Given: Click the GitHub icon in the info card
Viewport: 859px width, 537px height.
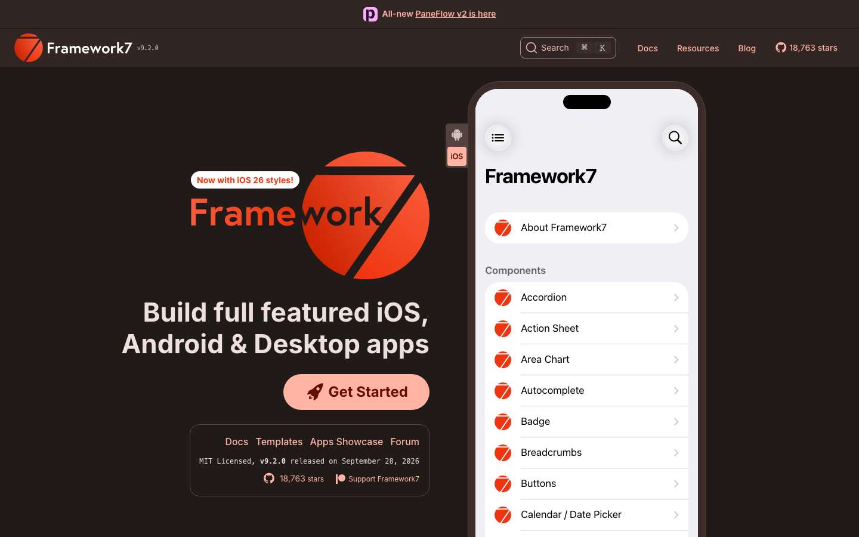Looking at the screenshot, I should point(269,479).
